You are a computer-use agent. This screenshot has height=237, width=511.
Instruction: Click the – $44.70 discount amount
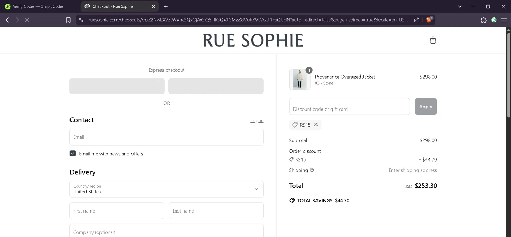[428, 159]
